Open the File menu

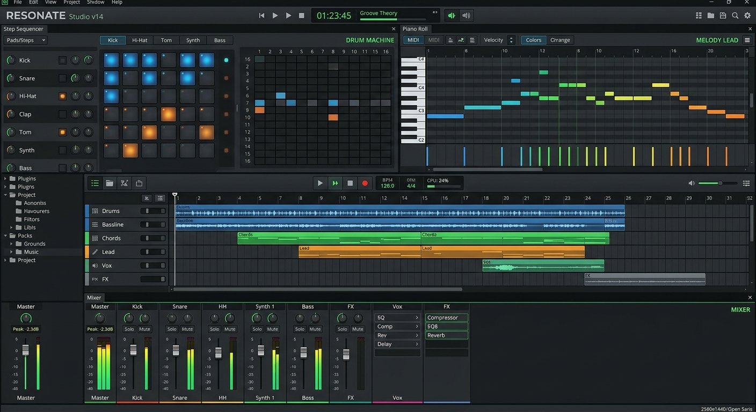click(x=18, y=2)
